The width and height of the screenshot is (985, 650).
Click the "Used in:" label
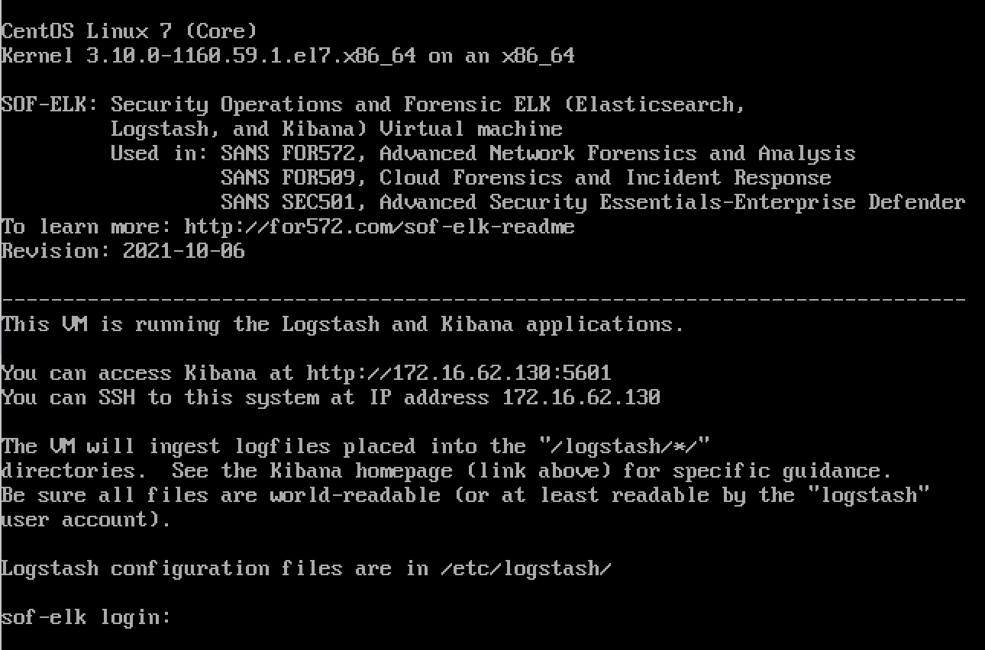159,153
